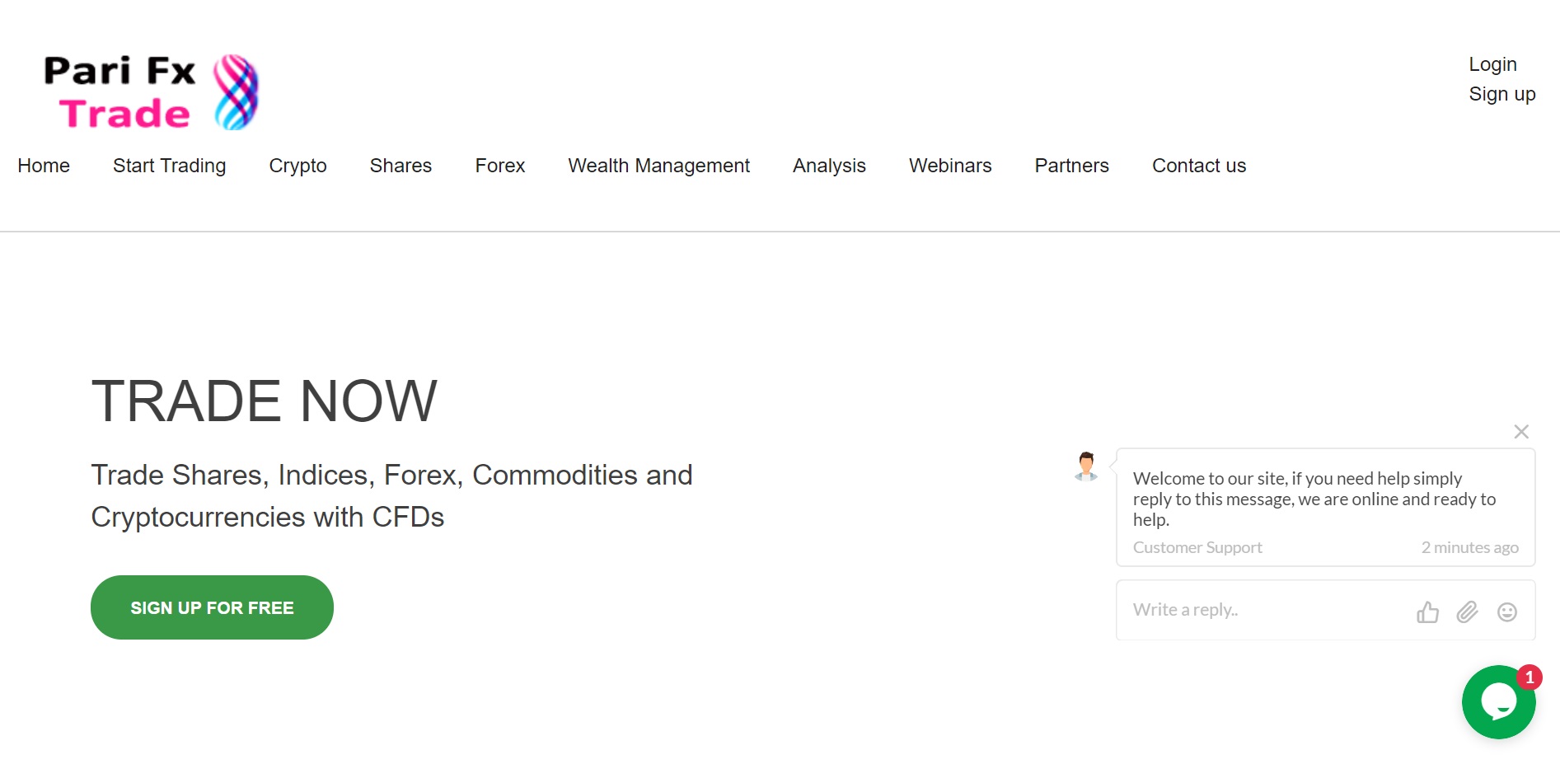Image resolution: width=1560 pixels, height=764 pixels.
Task: Click the Pari Fx Trade logo
Action: point(152,91)
